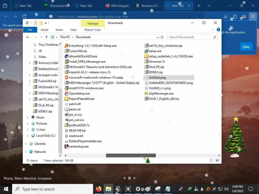Switch to large icons view layout
Viewport: 259px width, 194px height.
218,160
